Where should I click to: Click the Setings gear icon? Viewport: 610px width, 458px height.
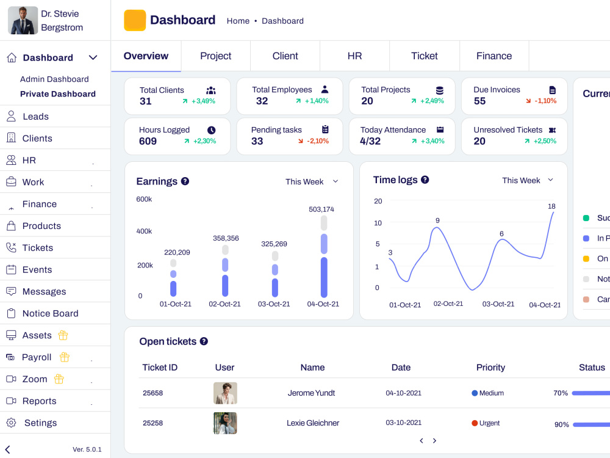[11, 423]
